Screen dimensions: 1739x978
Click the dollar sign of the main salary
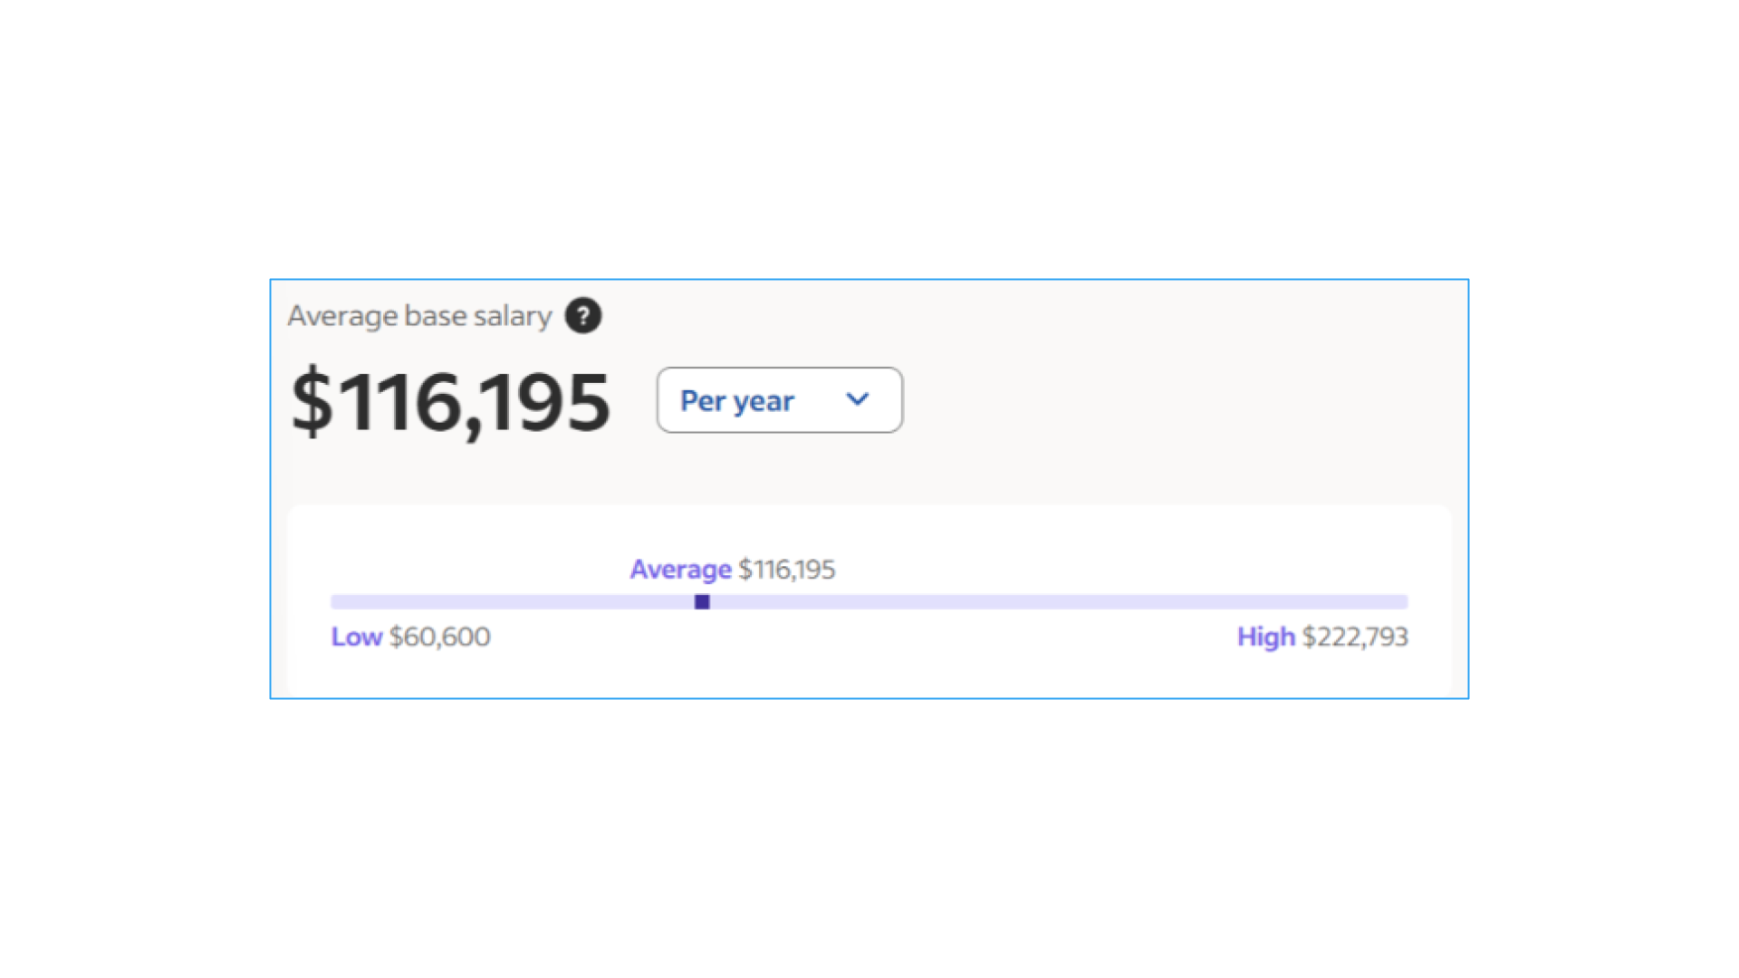[x=312, y=402]
